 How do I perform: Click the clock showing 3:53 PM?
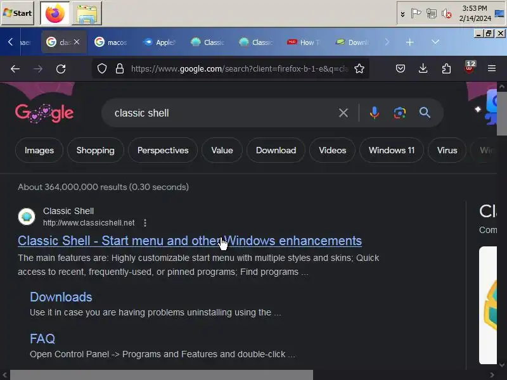pyautogui.click(x=475, y=13)
